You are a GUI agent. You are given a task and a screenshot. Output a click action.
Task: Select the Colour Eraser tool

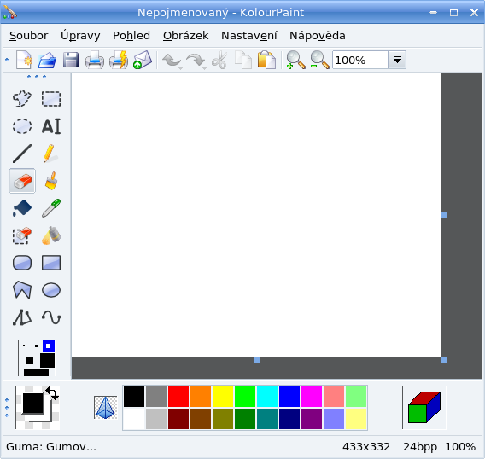coord(22,235)
